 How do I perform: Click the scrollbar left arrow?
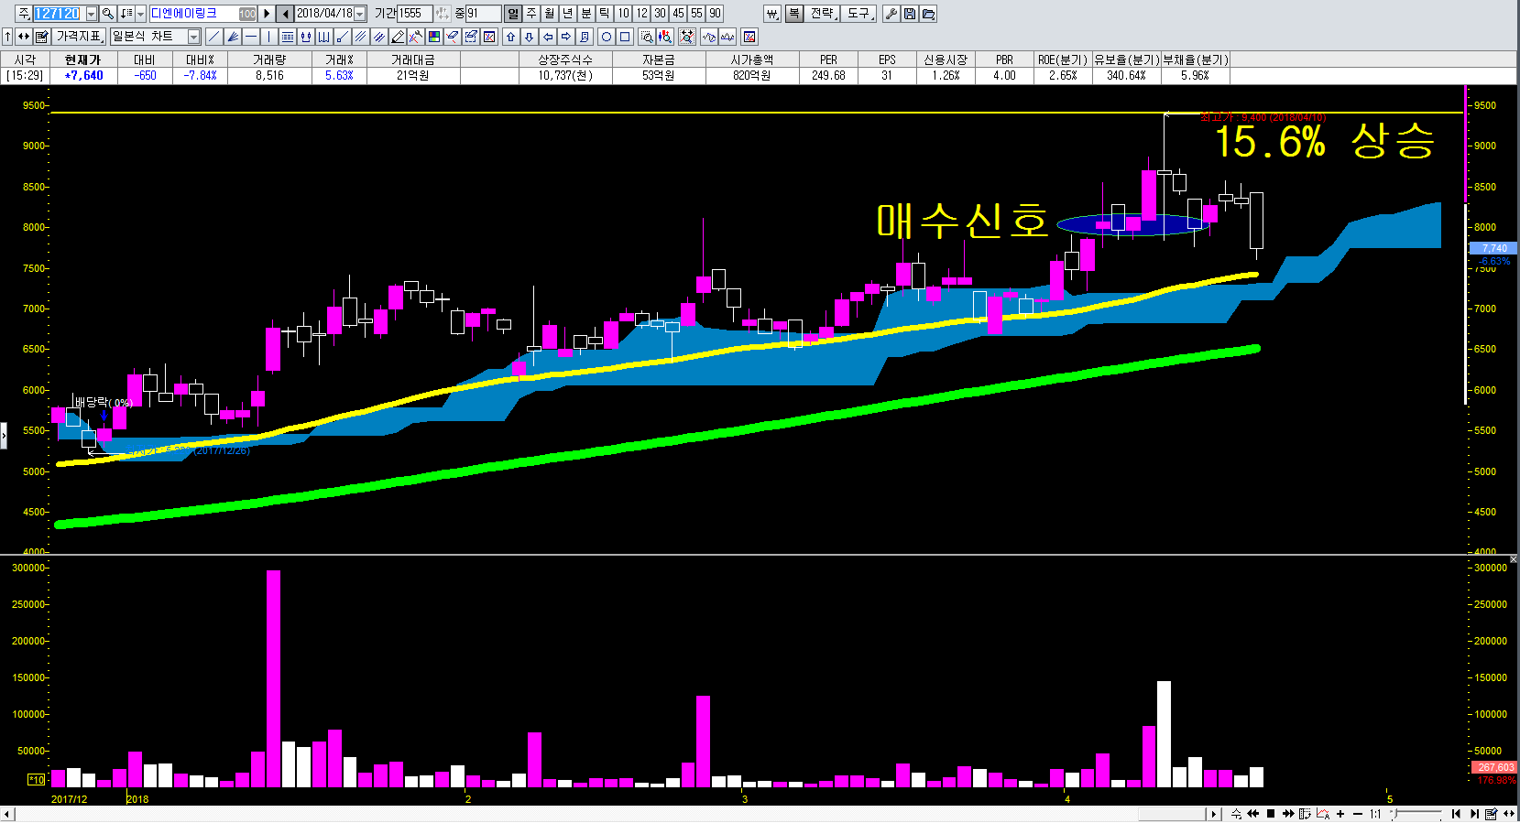pos(7,814)
